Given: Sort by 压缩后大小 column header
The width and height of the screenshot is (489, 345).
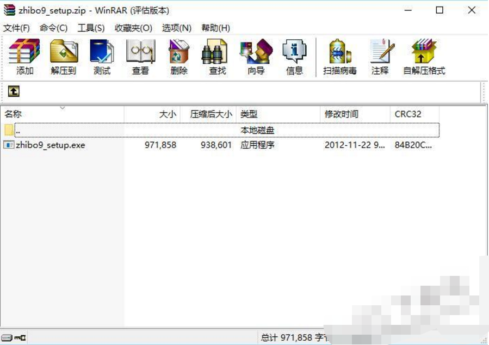Looking at the screenshot, I should coord(208,114).
